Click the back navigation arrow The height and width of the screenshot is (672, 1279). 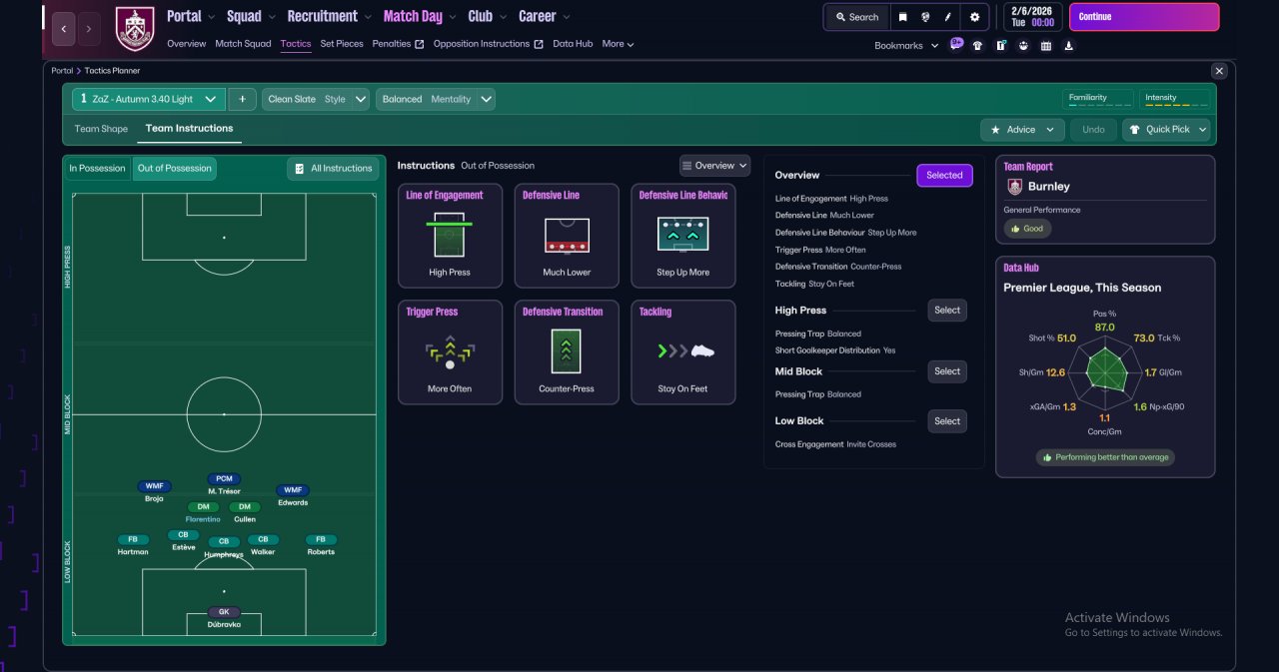(x=63, y=29)
